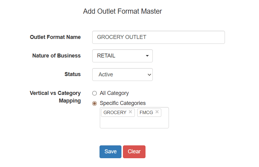The width and height of the screenshot is (259, 167).
Task: Focus the Outlet Format Name text field
Action: coord(158,37)
